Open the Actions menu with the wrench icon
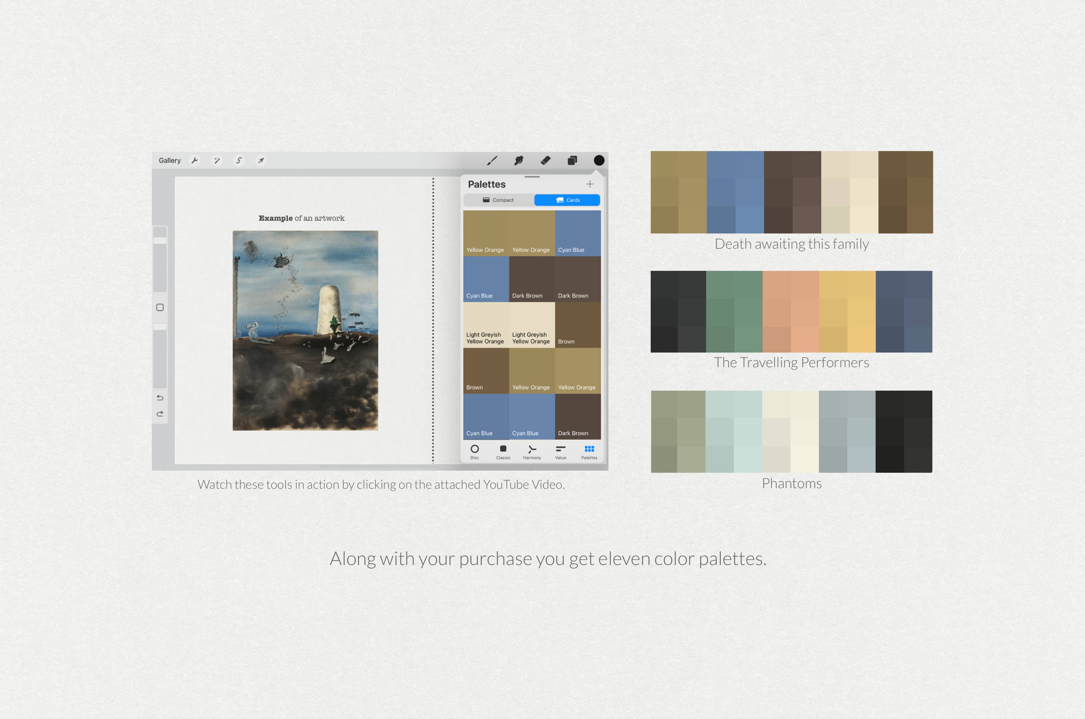Viewport: 1085px width, 719px height. coord(196,160)
